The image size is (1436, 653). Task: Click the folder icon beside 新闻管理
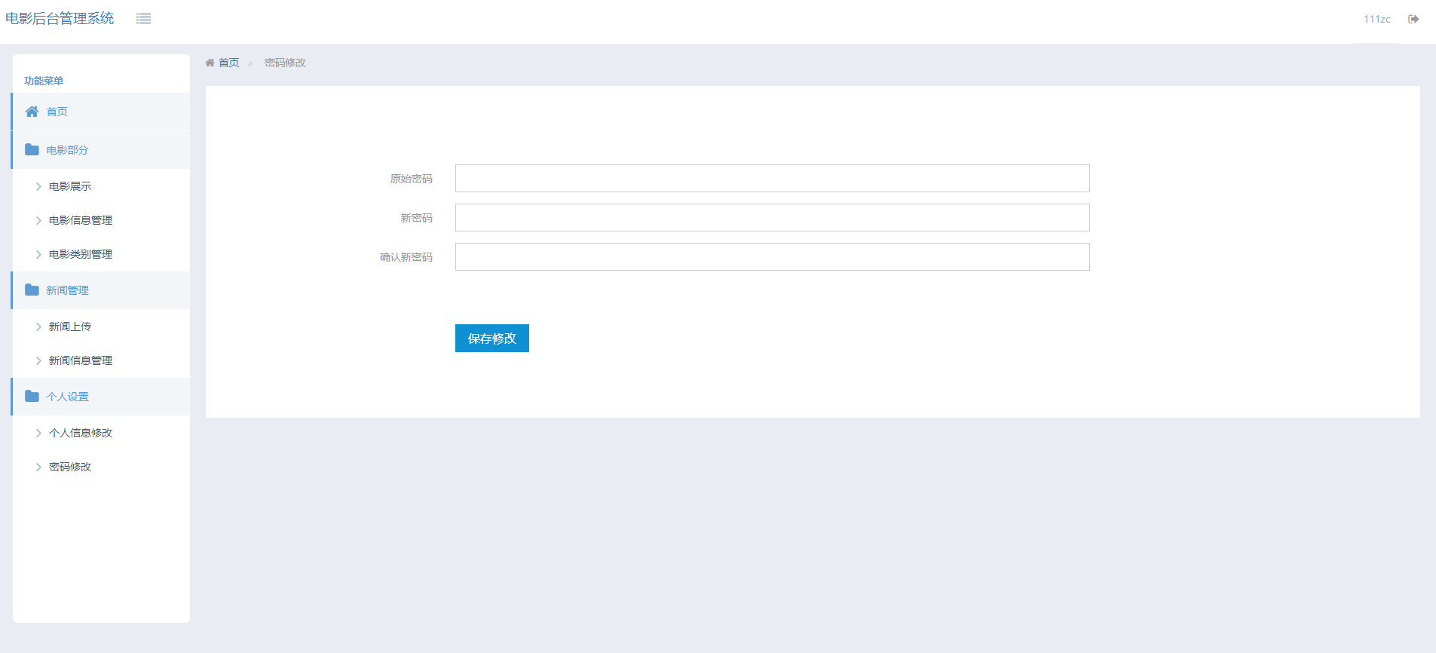click(x=32, y=290)
